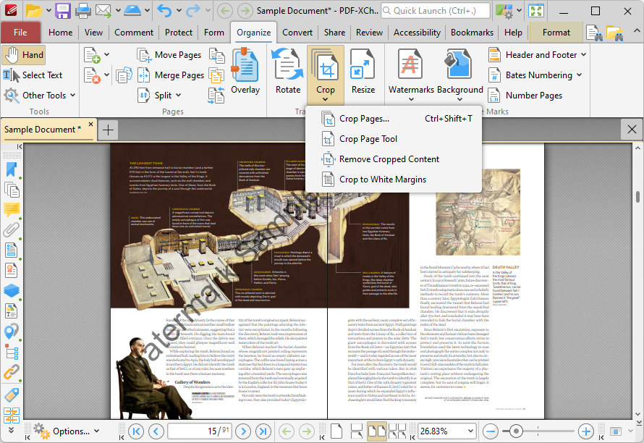Activate the Hand tool
Viewport: 644px width, 443px height.
coord(24,55)
